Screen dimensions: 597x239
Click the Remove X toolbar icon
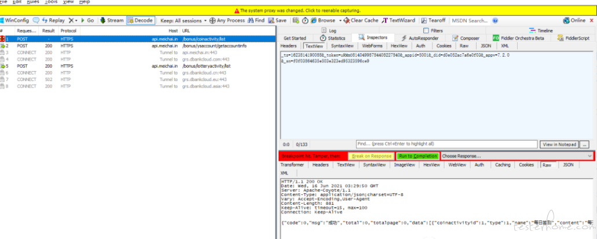coord(71,21)
